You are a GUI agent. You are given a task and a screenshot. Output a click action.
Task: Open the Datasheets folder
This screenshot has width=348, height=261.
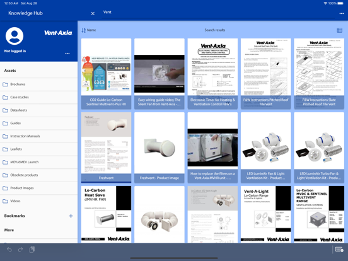pyautogui.click(x=39, y=110)
